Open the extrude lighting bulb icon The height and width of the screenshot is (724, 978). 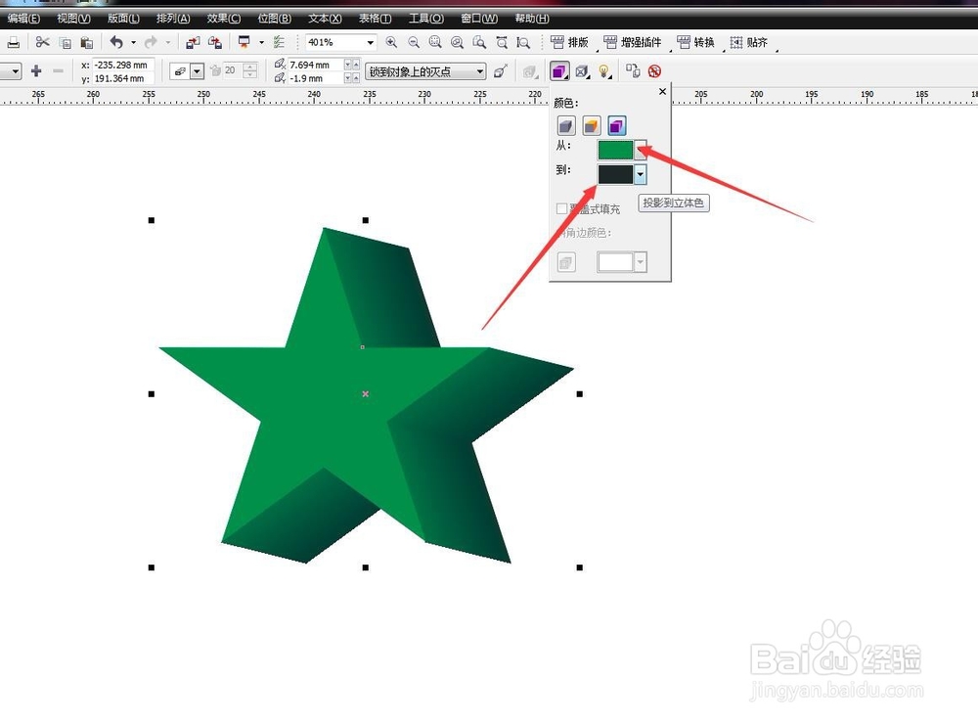603,71
